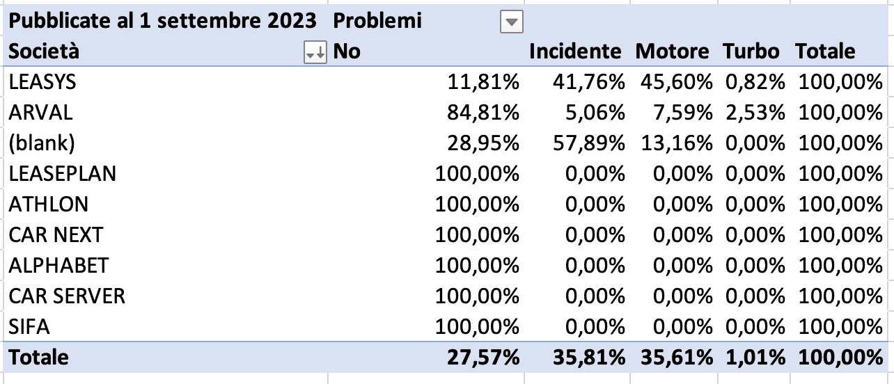Select the 'Pubblicate al 1 settembre 2023' cell
Screen dimensions: 894x384
(162, 21)
